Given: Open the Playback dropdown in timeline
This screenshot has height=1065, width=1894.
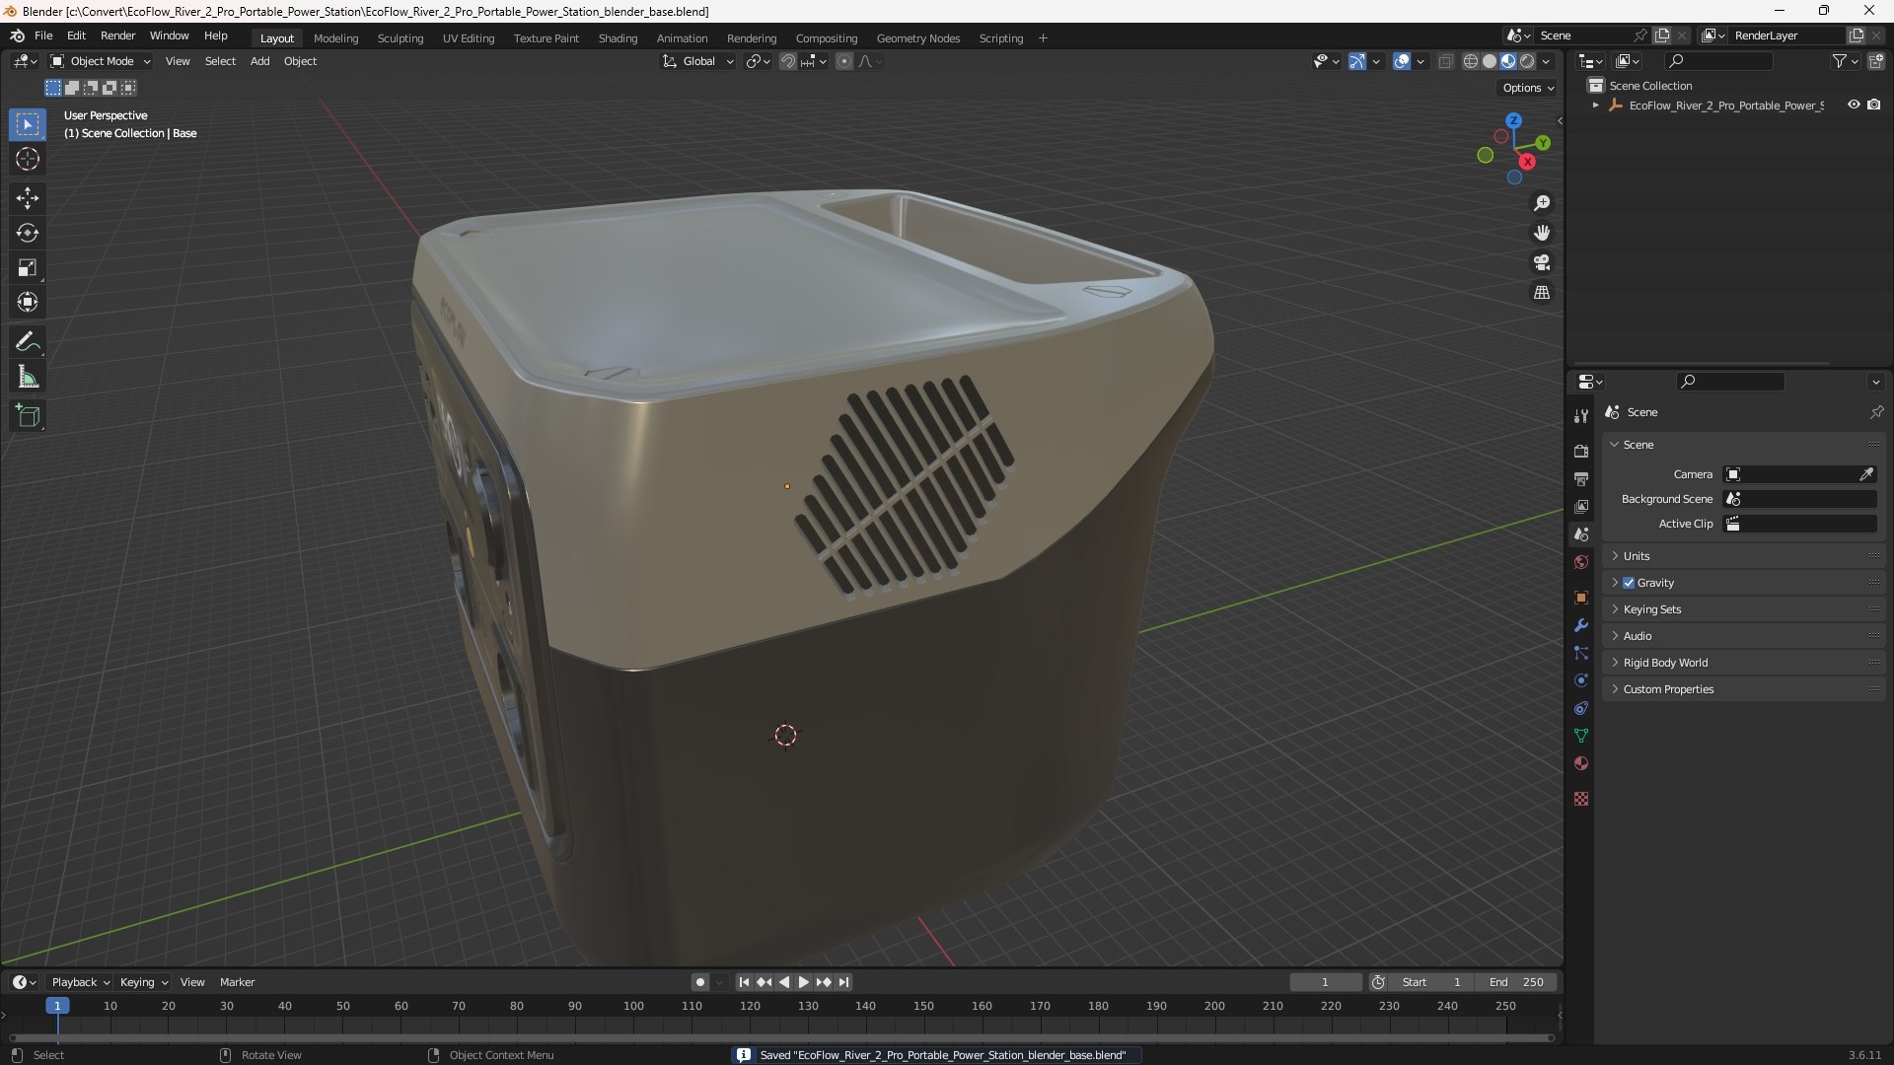Looking at the screenshot, I should pyautogui.click(x=79, y=982).
